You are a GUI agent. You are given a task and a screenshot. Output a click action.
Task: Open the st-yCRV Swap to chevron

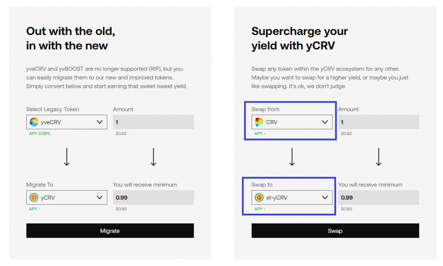click(x=325, y=197)
